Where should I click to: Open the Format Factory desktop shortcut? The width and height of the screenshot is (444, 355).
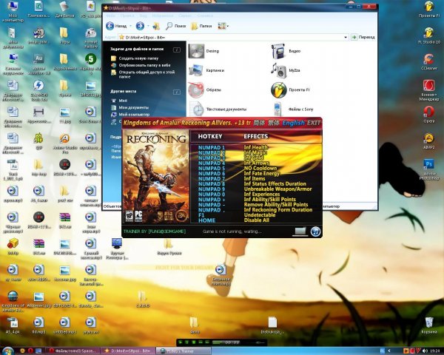90,38
